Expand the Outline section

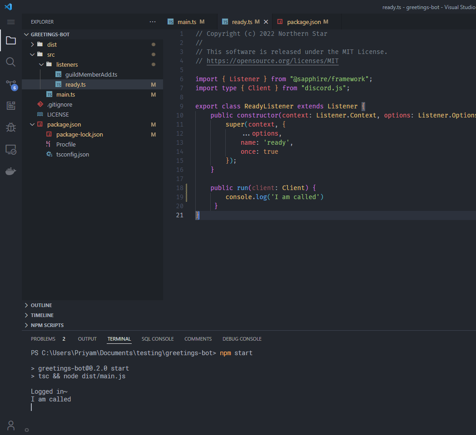click(x=41, y=305)
